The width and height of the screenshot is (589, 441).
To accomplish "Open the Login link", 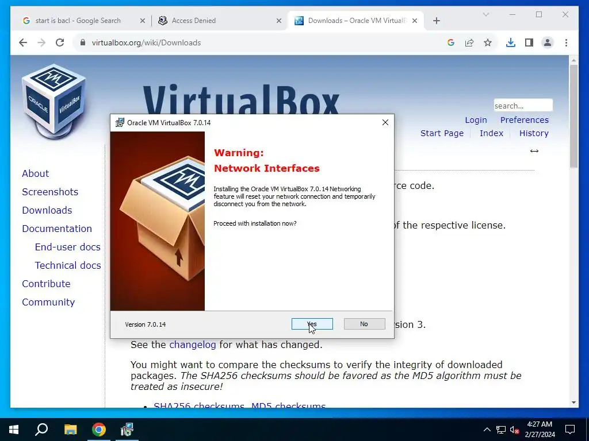I will tap(476, 120).
